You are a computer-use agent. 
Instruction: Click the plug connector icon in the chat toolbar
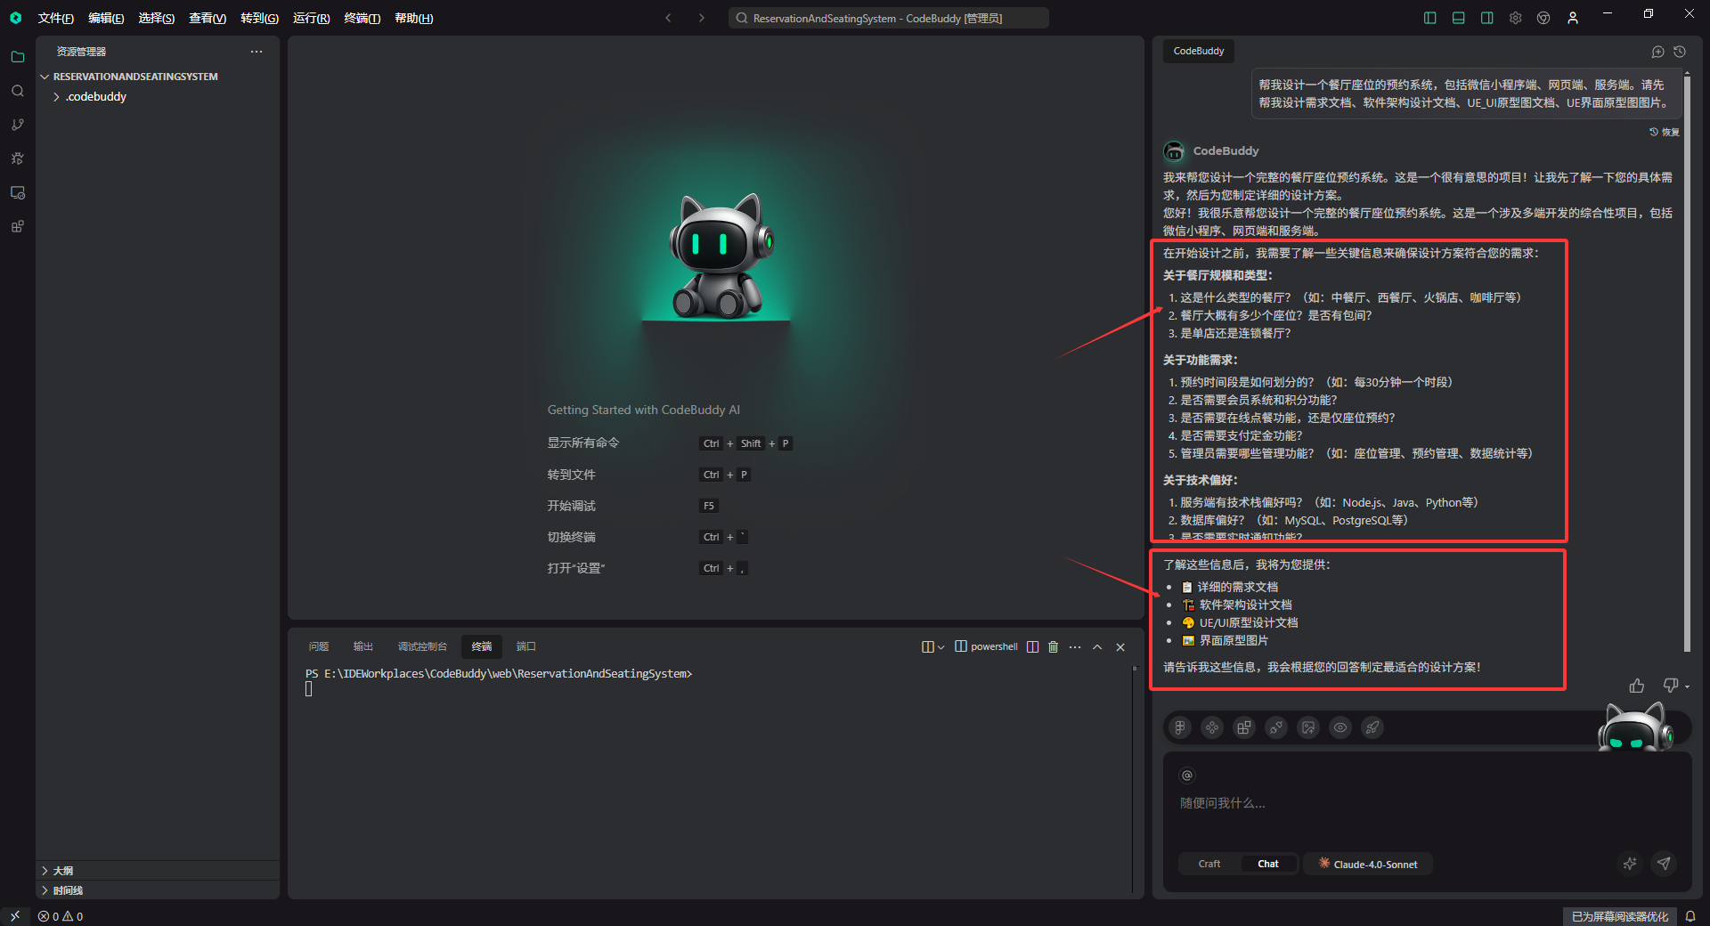pos(1276,727)
